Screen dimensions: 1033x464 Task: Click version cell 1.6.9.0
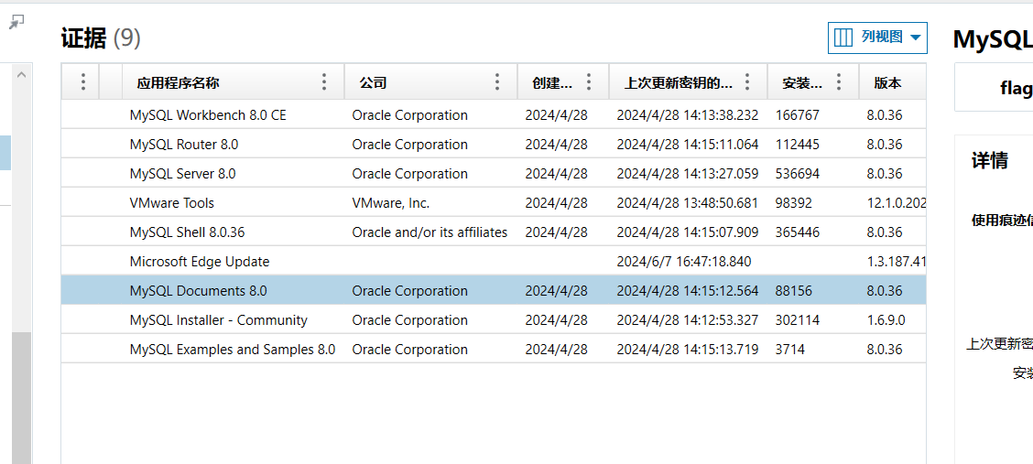886,320
